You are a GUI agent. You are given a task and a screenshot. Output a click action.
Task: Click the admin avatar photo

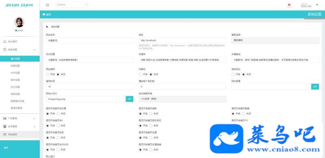pyautogui.click(x=19, y=22)
